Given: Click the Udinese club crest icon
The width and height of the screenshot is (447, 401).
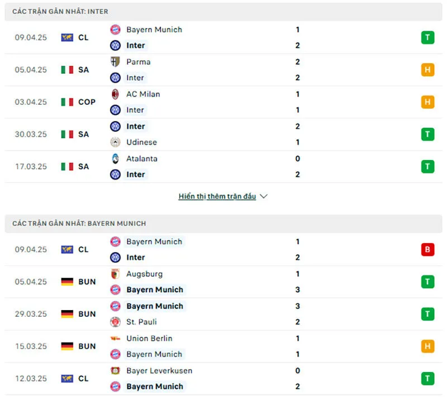Looking at the screenshot, I should [x=115, y=142].
